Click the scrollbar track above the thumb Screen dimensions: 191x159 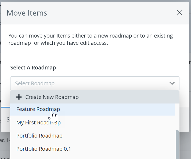(x=177, y=118)
